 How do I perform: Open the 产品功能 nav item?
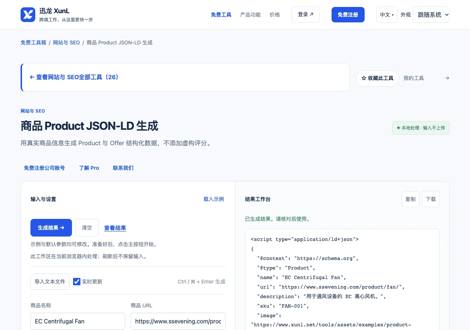[x=250, y=15]
